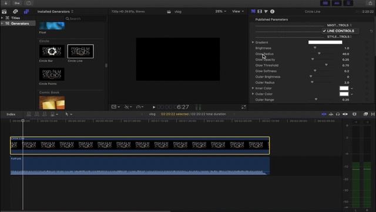This screenshot has height=212, width=376.
Task: Open the Select tool dropdown
Action: coord(69,114)
